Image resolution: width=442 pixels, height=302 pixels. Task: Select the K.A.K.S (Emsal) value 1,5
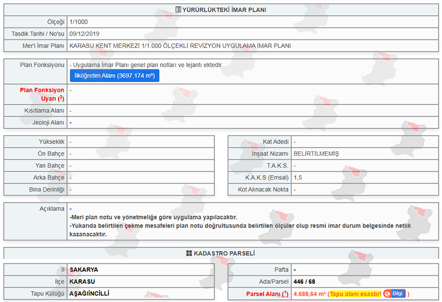click(298, 177)
